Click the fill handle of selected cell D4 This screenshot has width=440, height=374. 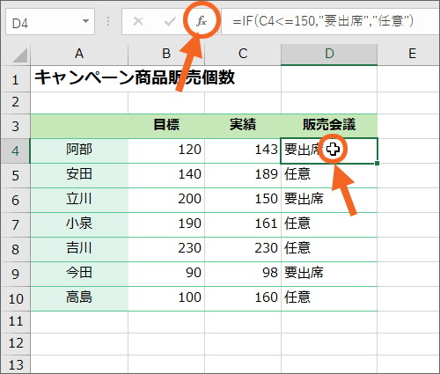click(x=377, y=163)
